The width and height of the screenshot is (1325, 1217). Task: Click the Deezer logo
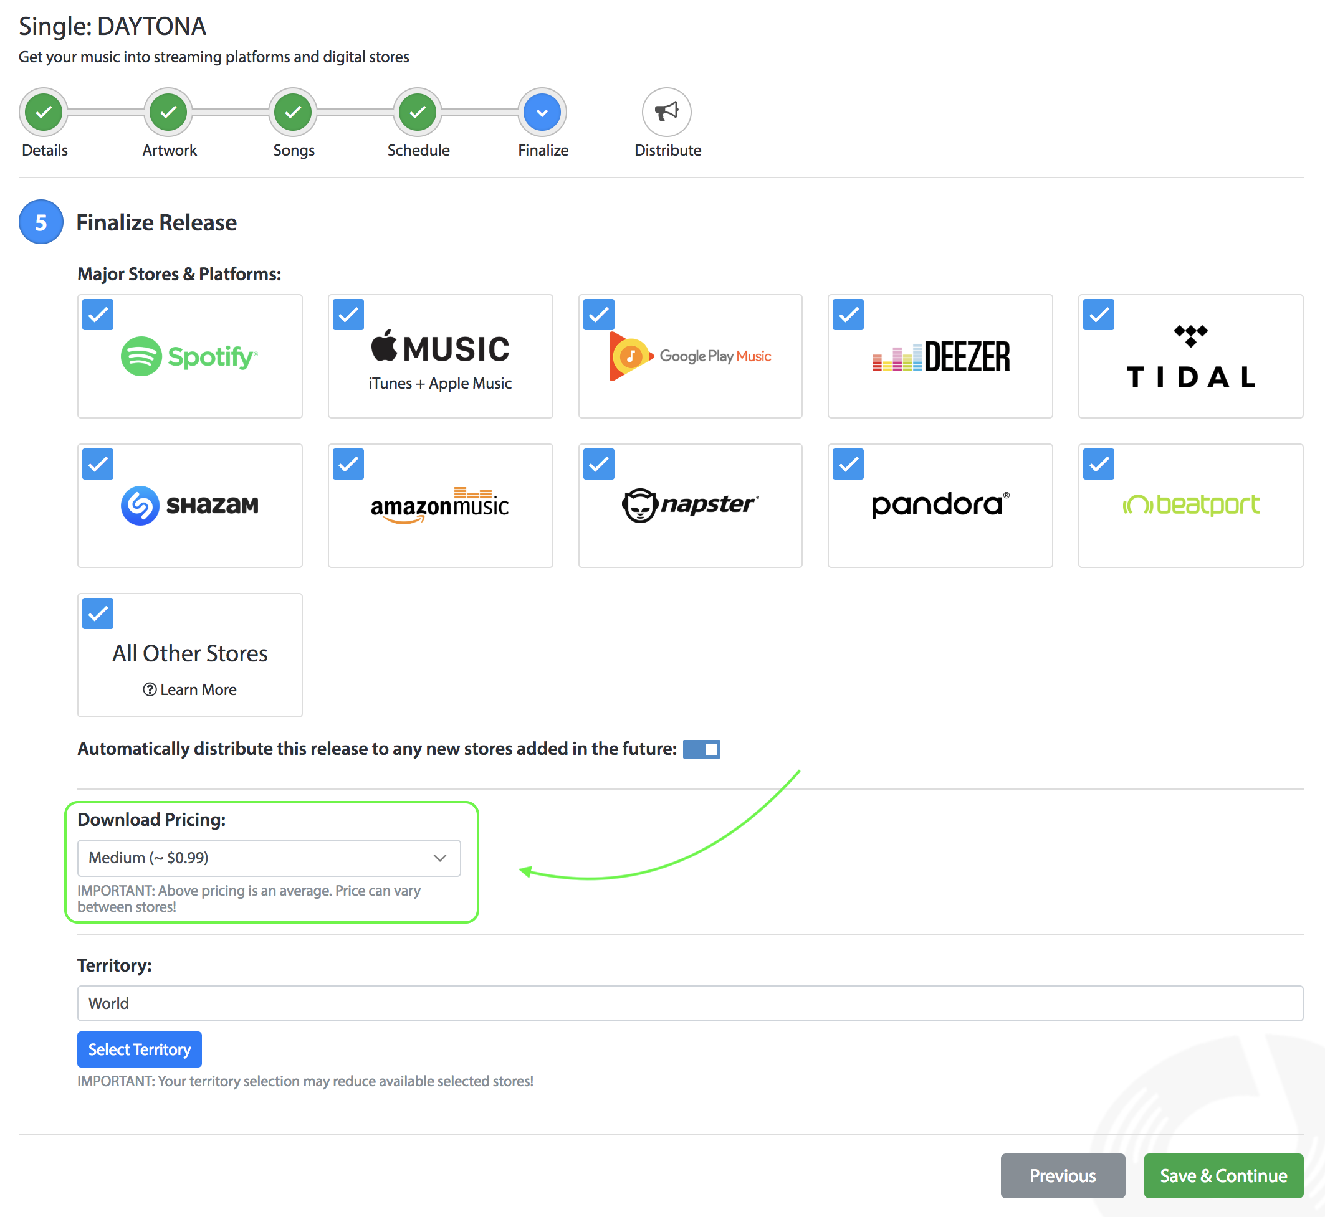[940, 356]
